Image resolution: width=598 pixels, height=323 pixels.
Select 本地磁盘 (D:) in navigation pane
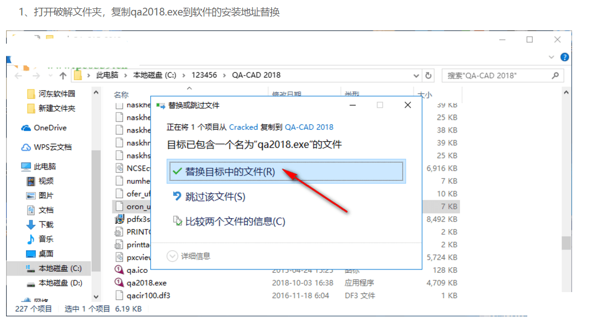point(55,283)
